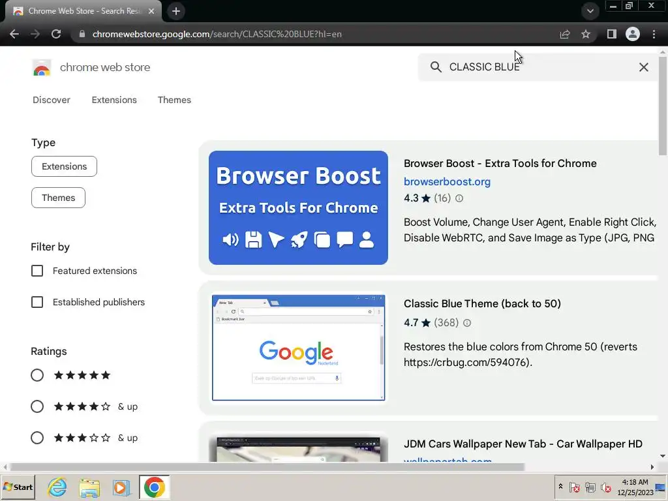Screen dimensions: 668x501
Task: Select the three stars & up filter
Action: click(37, 438)
